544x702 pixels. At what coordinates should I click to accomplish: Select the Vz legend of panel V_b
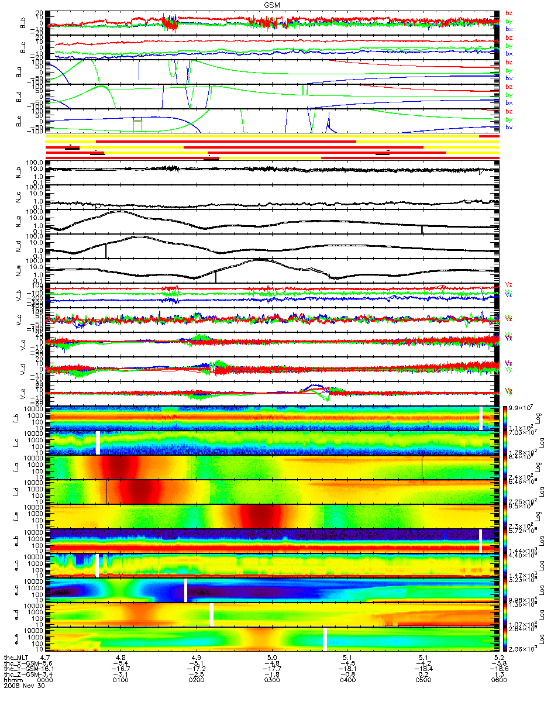pos(509,285)
